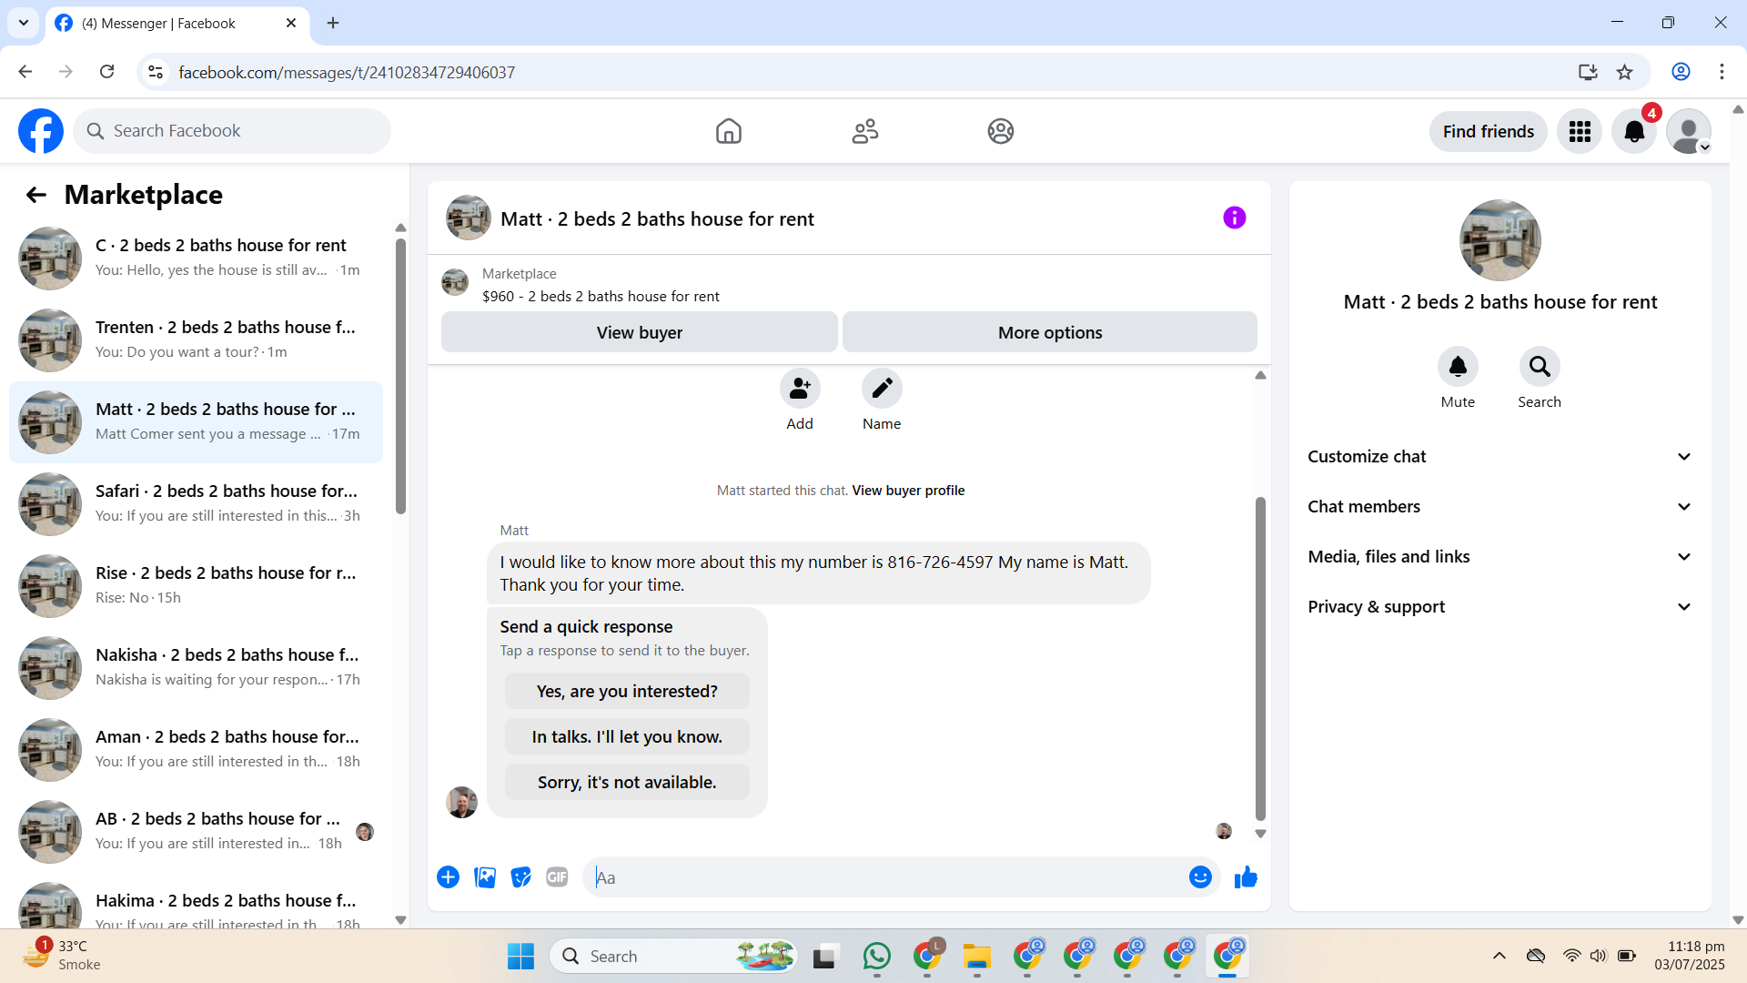Click the GIF chooser icon
Image resolution: width=1747 pixels, height=983 pixels.
coord(557,877)
